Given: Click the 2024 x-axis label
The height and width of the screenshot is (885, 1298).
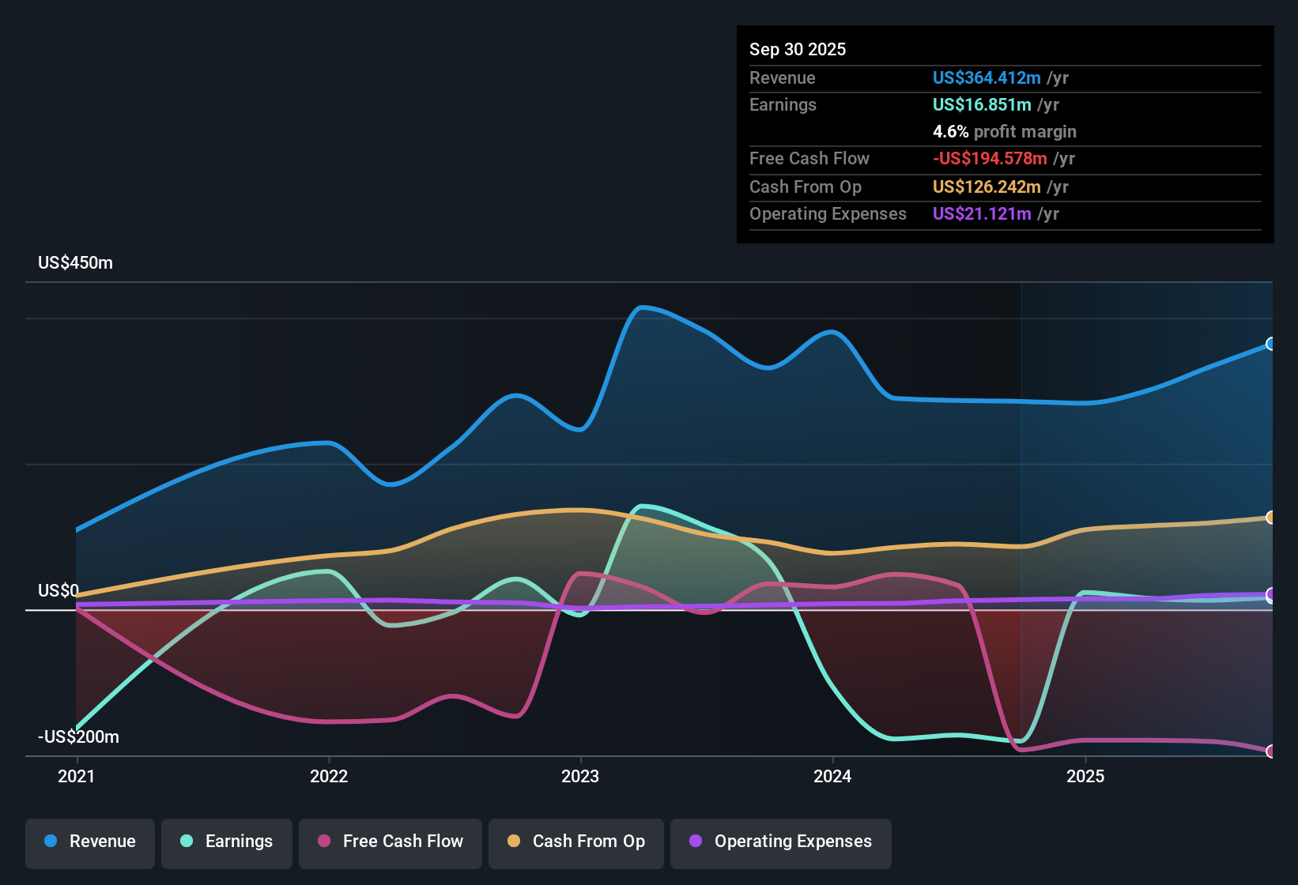Looking at the screenshot, I should point(832,777).
